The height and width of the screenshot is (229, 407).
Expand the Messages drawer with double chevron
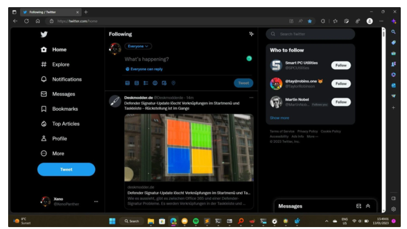(368, 206)
